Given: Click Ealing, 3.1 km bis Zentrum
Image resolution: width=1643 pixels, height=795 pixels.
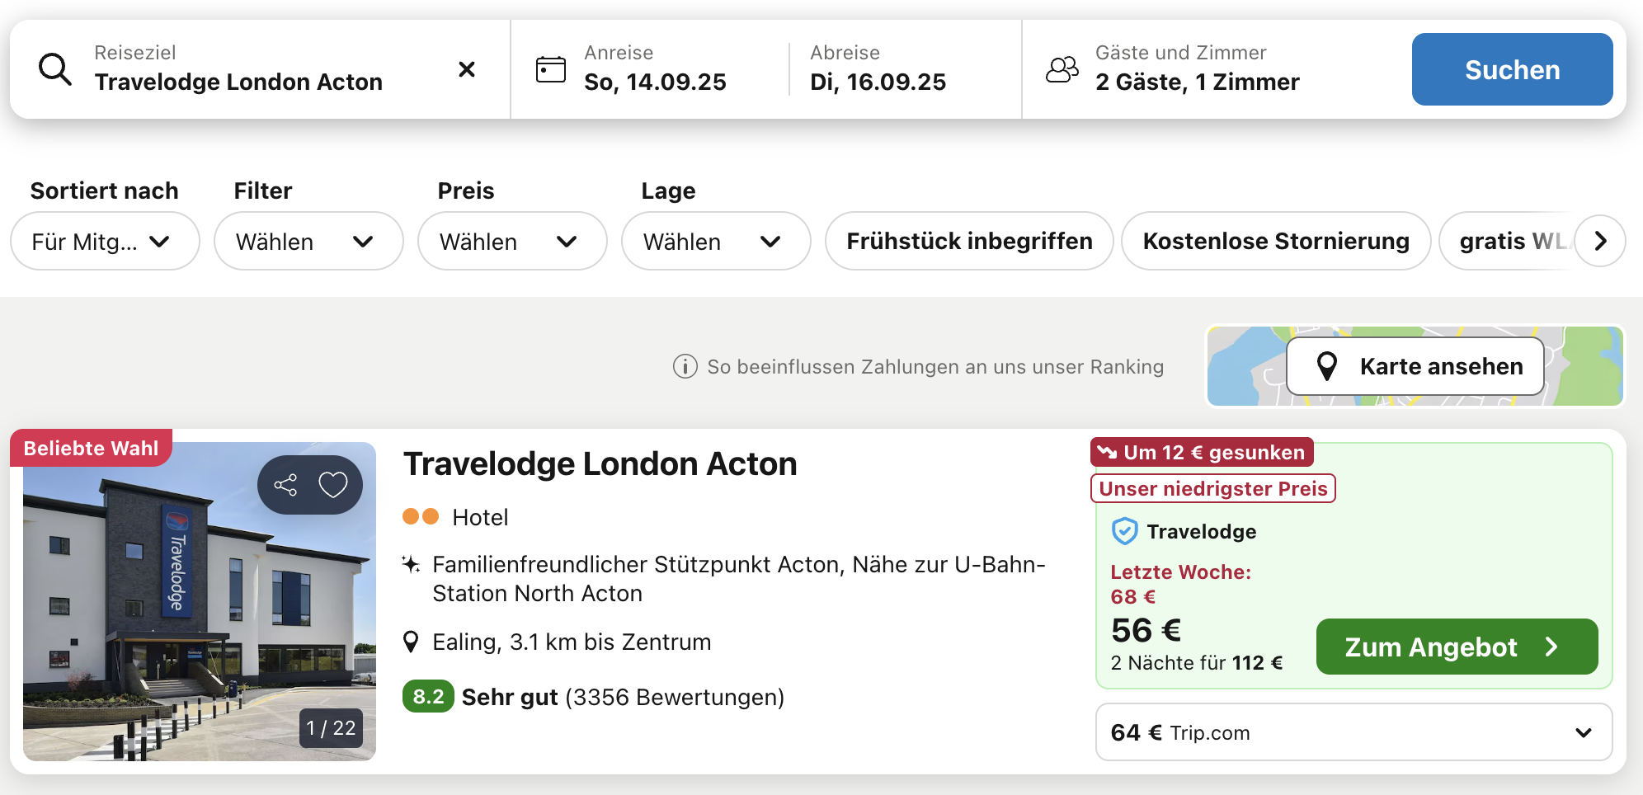Looking at the screenshot, I should coord(572,642).
